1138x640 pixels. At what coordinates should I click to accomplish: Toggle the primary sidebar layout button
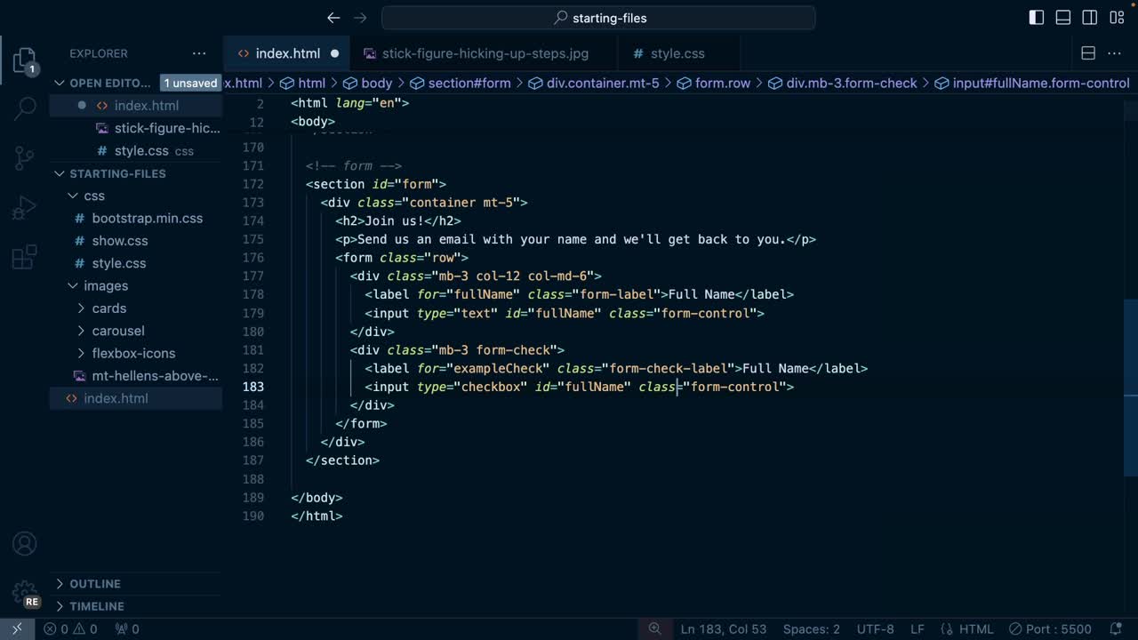tap(1037, 18)
